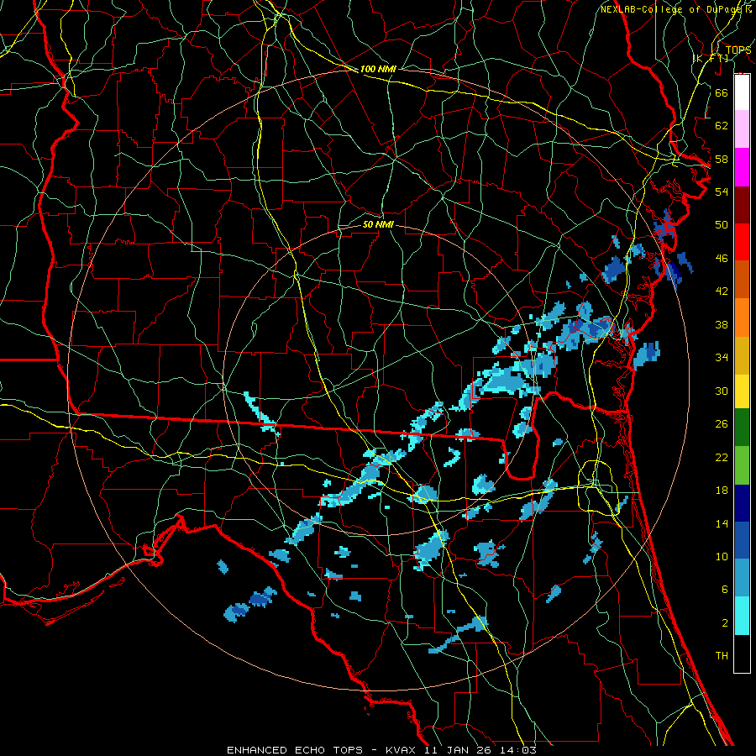Click the '62' legend label
Viewport: 756px width, 756px height.
pos(722,126)
